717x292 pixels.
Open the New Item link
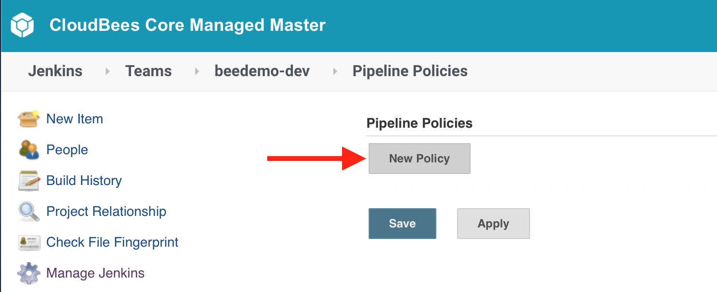74,119
